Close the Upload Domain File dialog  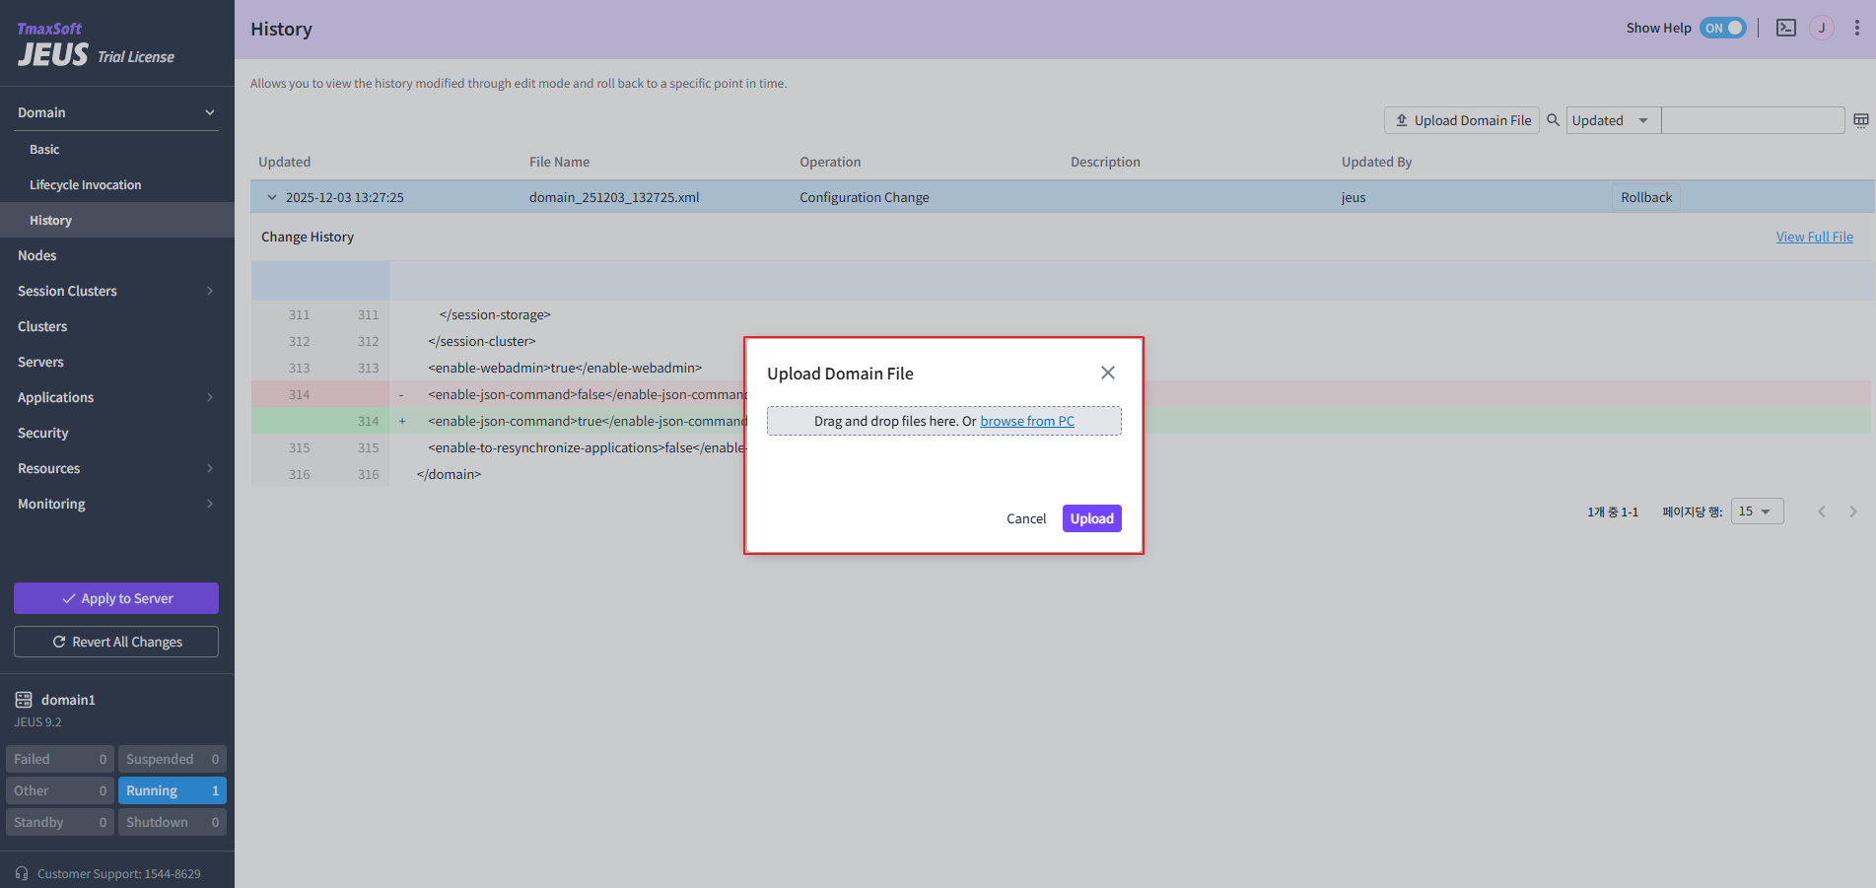coord(1107,373)
